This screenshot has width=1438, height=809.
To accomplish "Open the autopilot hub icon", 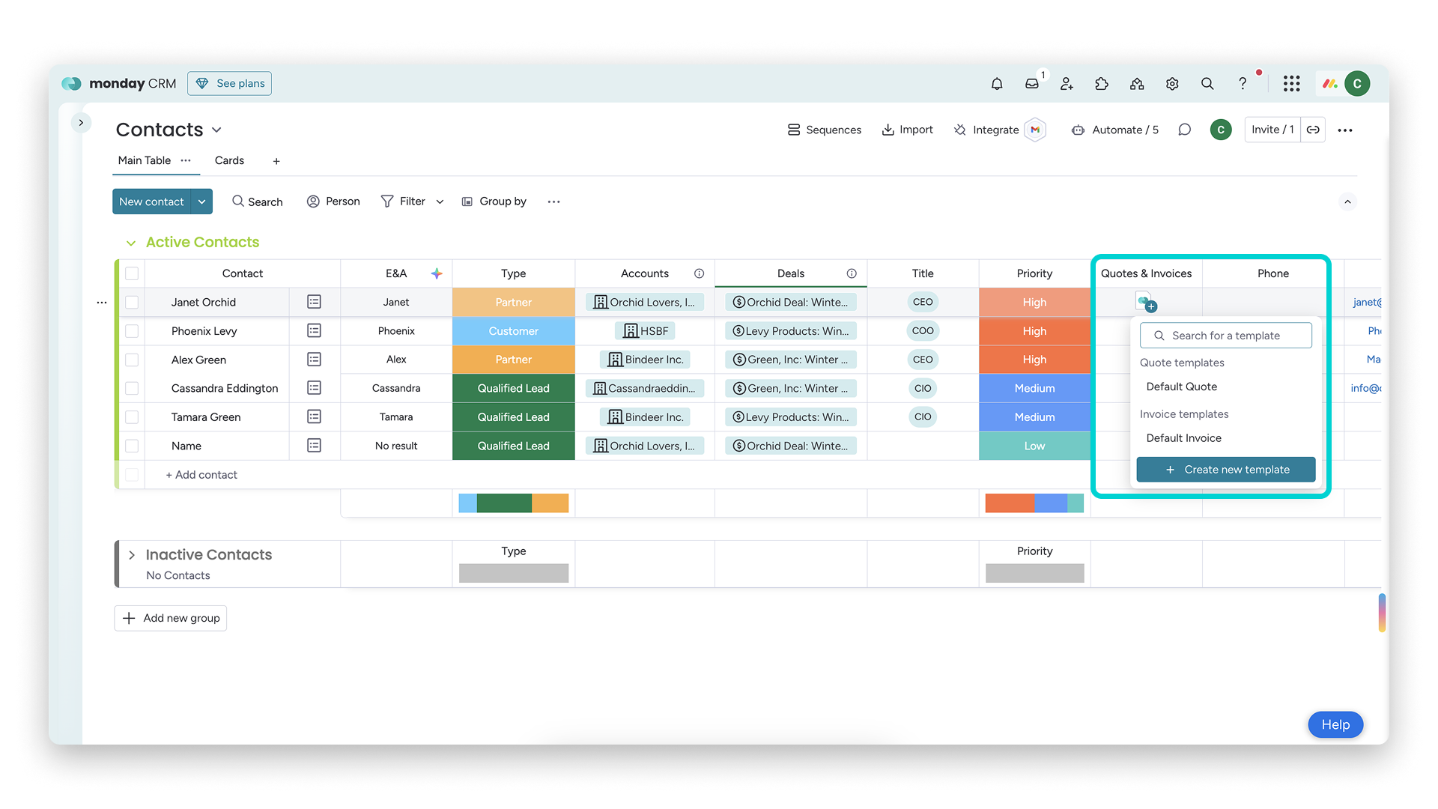I will (x=1137, y=84).
